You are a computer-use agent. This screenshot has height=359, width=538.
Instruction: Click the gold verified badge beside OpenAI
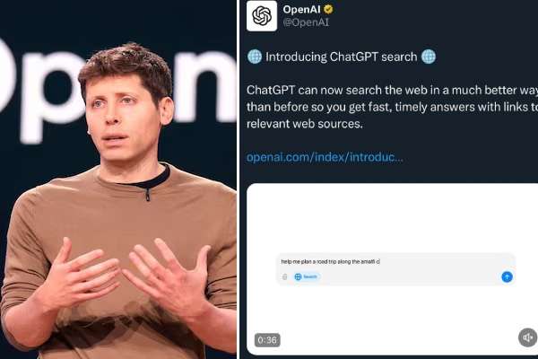(x=328, y=10)
